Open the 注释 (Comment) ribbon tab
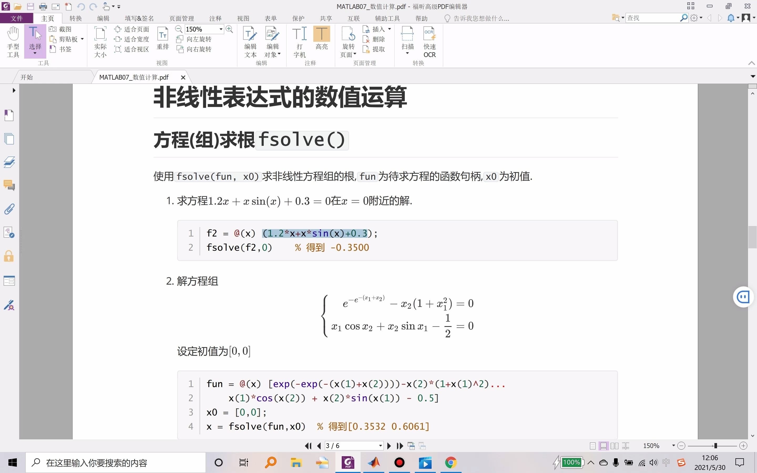Image resolution: width=757 pixels, height=473 pixels. click(x=215, y=18)
